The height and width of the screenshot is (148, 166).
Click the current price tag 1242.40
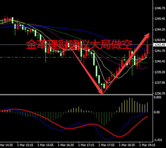point(159,45)
